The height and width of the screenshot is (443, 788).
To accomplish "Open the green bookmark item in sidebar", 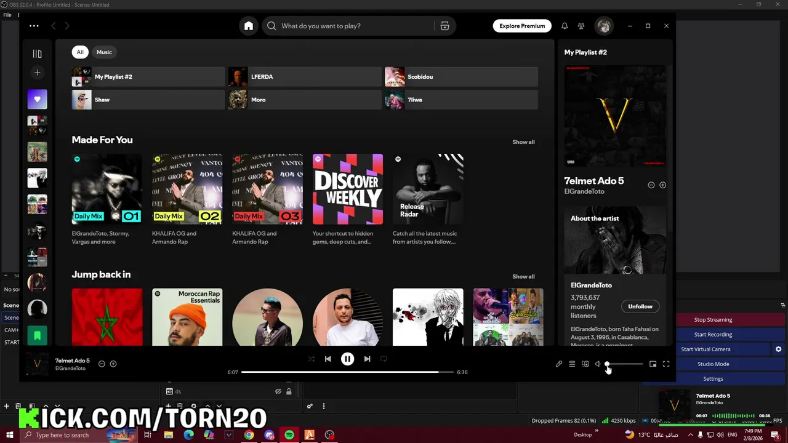I will [37, 335].
